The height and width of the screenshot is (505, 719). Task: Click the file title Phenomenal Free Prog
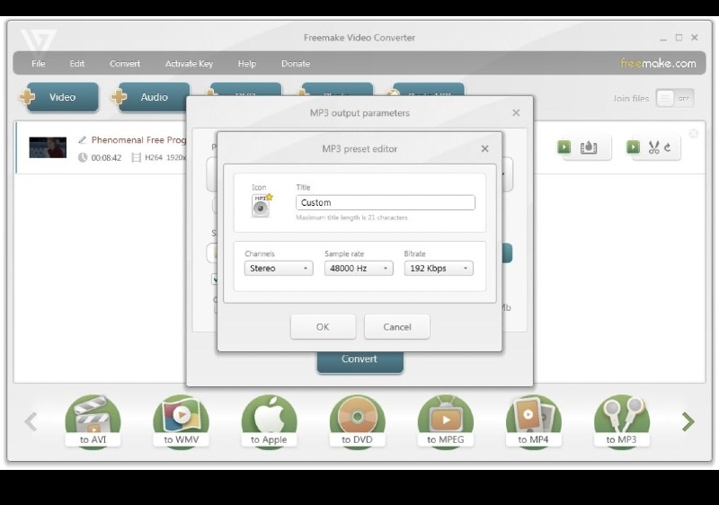(x=139, y=140)
